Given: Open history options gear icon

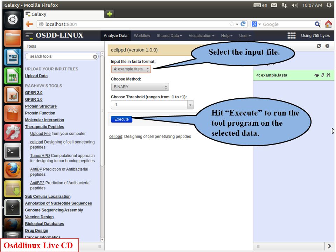Looking at the screenshot, I should click(327, 46).
